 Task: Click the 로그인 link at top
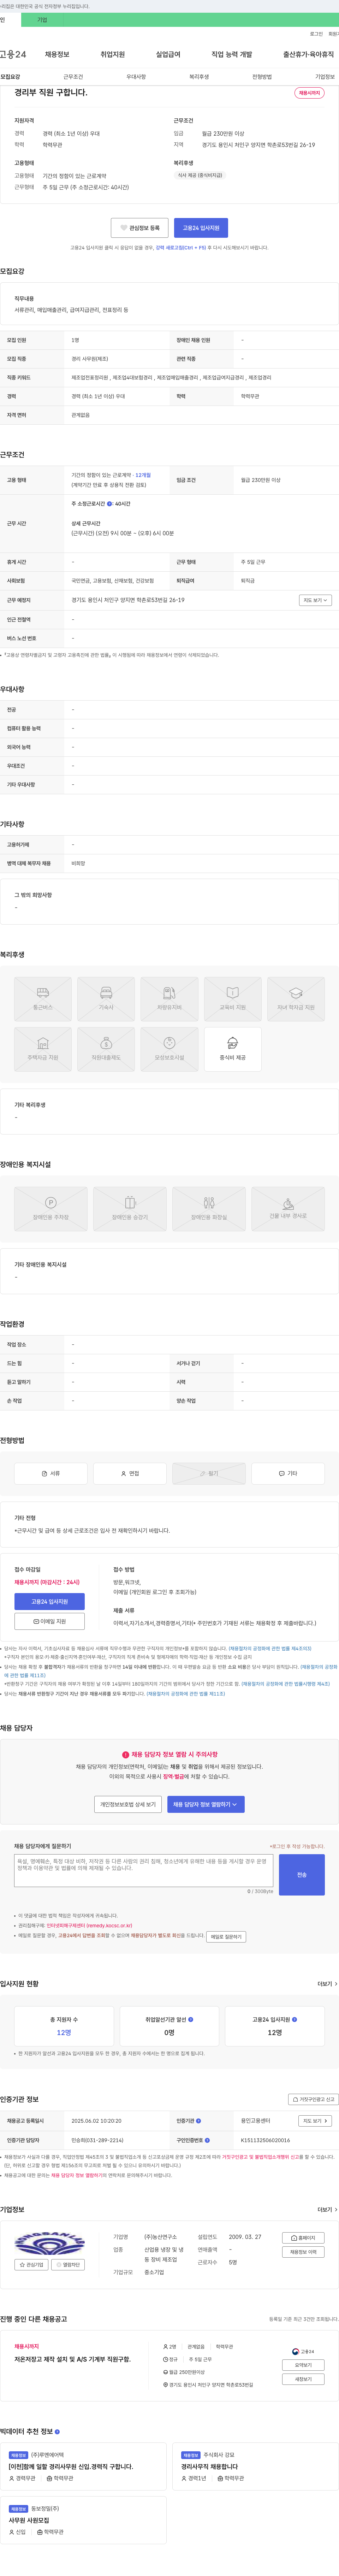[316, 34]
